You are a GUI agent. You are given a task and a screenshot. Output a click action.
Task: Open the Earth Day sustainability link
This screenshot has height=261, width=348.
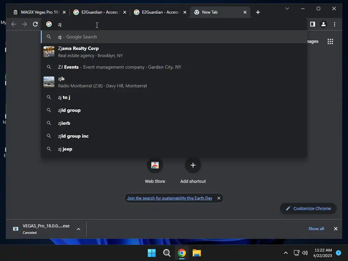(x=170, y=198)
